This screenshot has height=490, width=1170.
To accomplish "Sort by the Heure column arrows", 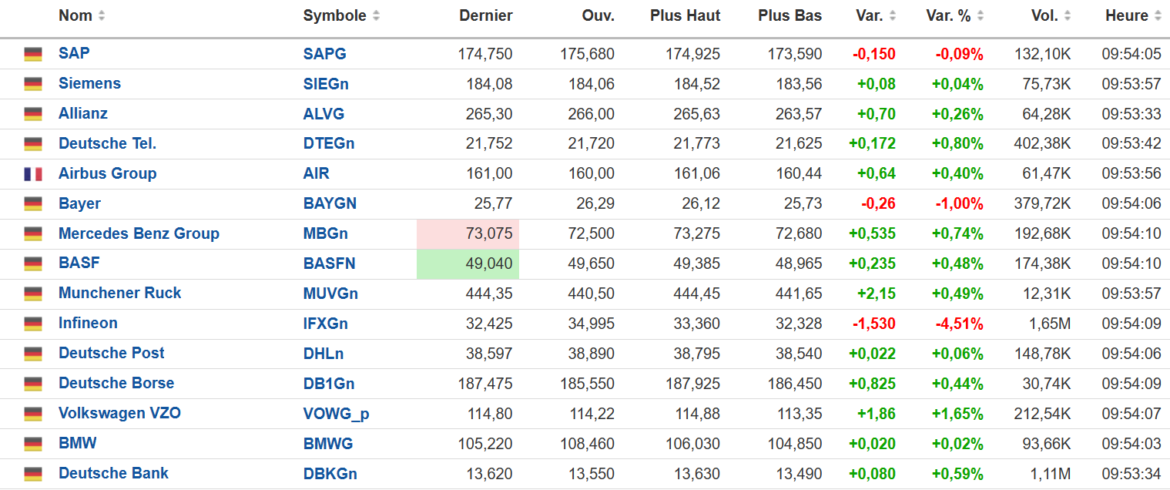I will tap(1157, 15).
